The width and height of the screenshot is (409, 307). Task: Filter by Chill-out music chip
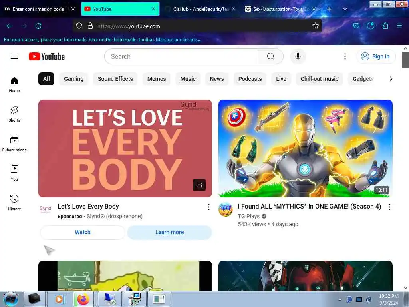pyautogui.click(x=320, y=79)
